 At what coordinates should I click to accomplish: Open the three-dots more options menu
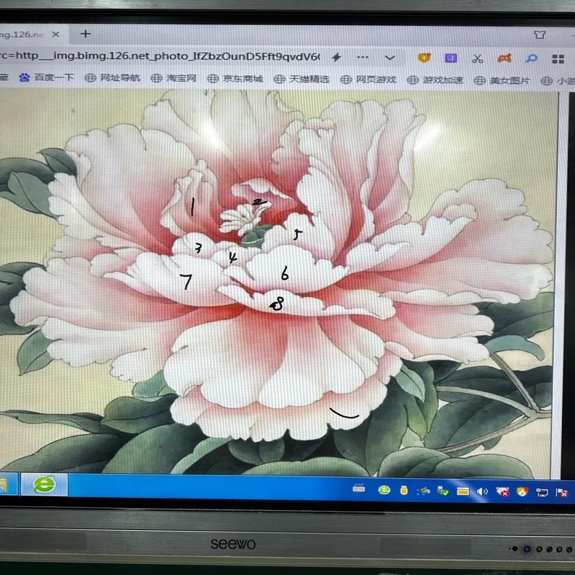pyautogui.click(x=362, y=57)
